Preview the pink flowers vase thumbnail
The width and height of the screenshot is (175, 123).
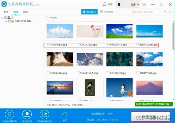90,31
